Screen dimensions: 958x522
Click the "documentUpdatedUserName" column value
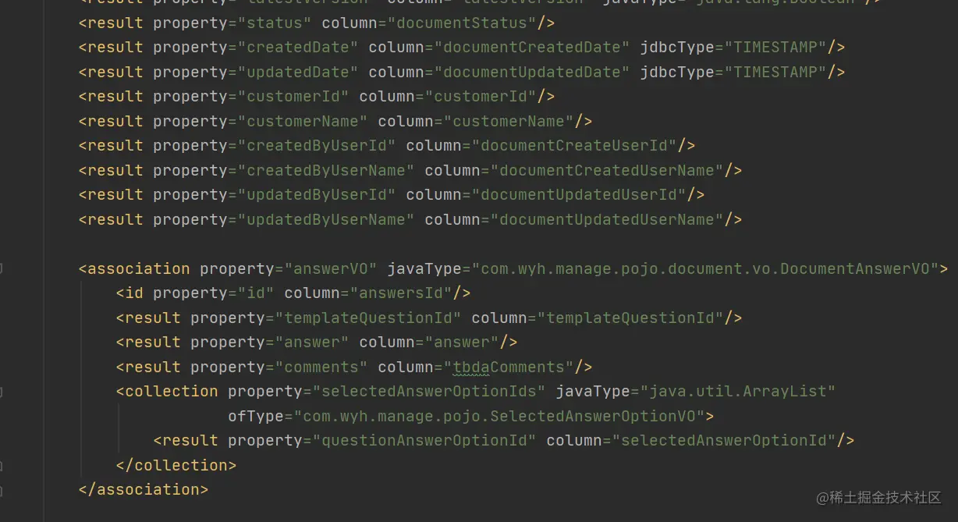[x=607, y=220]
